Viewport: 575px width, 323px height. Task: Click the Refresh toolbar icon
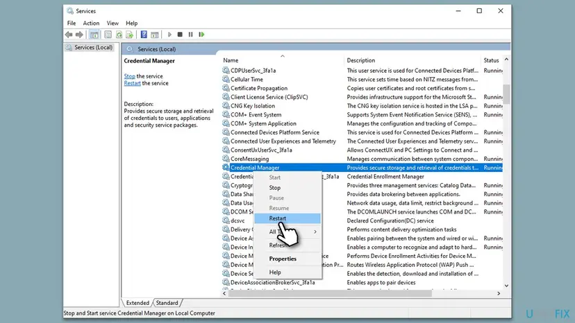[x=119, y=35]
